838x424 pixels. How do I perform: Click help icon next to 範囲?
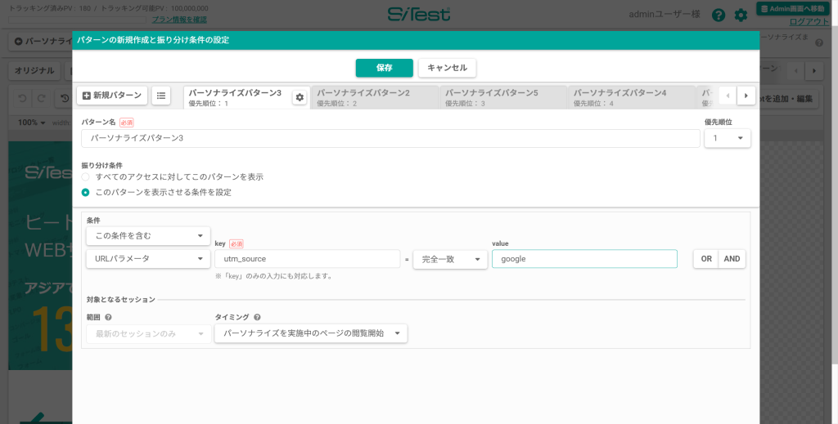click(109, 317)
